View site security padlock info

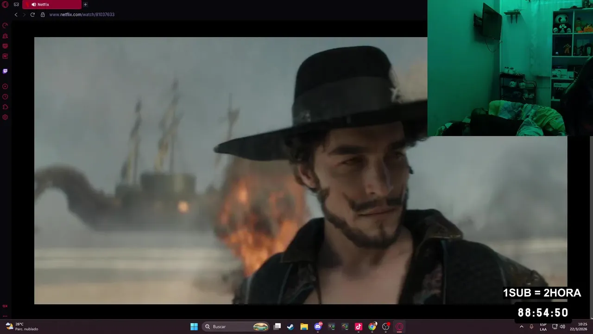[x=43, y=14]
